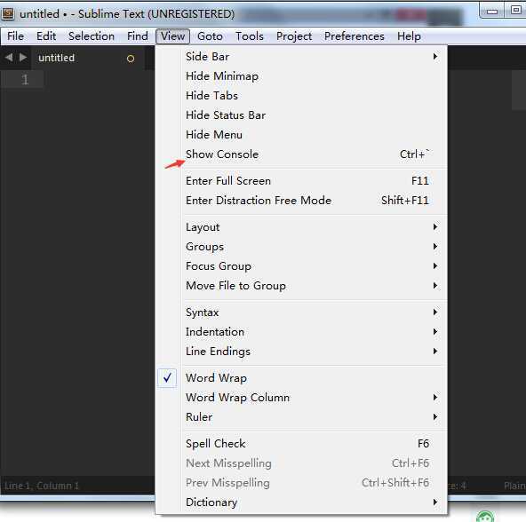Expand the Groups submenu

point(301,247)
